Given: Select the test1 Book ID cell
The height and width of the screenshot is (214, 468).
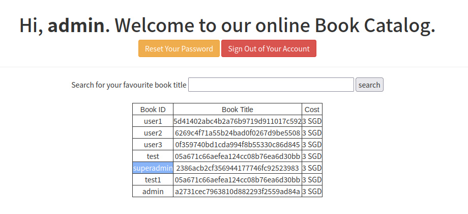Looking at the screenshot, I should 153,180.
